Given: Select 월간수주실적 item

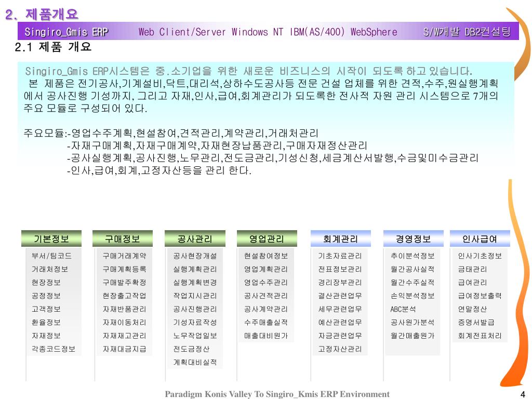Looking at the screenshot, I should tap(413, 282).
